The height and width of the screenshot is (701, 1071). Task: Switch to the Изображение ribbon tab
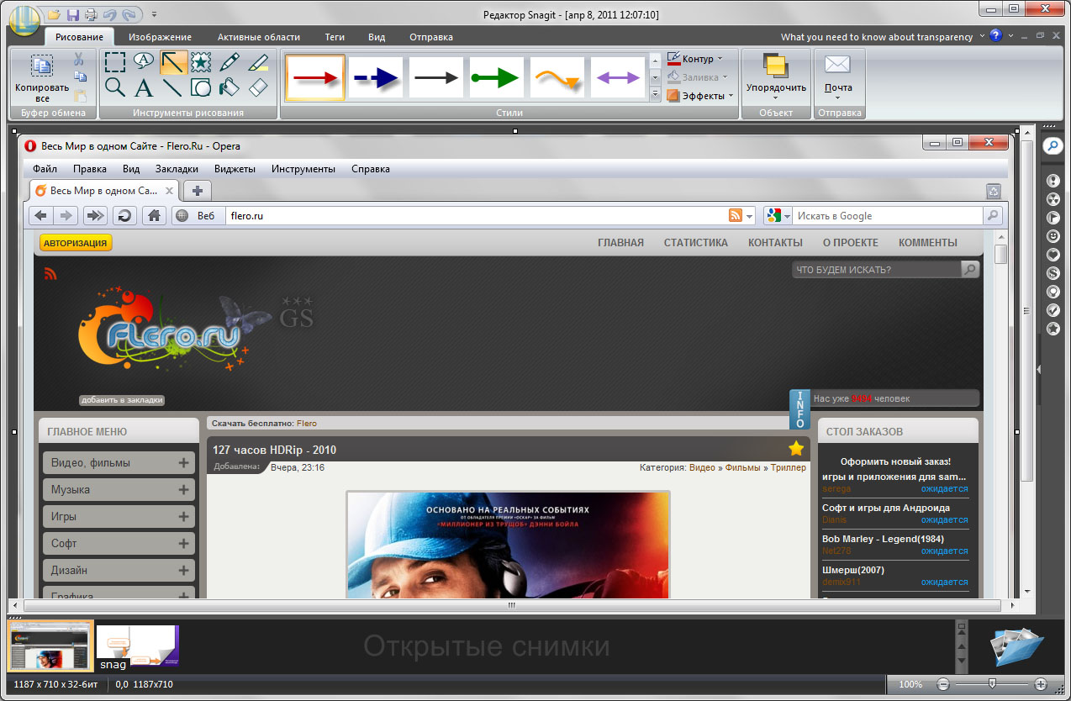pyautogui.click(x=160, y=37)
